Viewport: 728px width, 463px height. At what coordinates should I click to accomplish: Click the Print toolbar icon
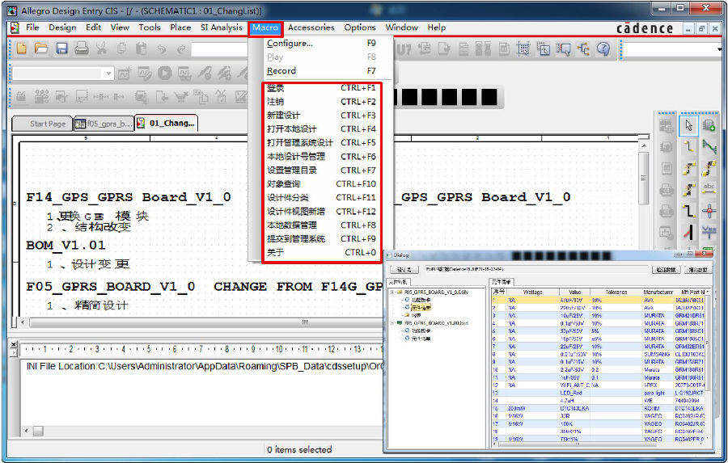[82, 48]
